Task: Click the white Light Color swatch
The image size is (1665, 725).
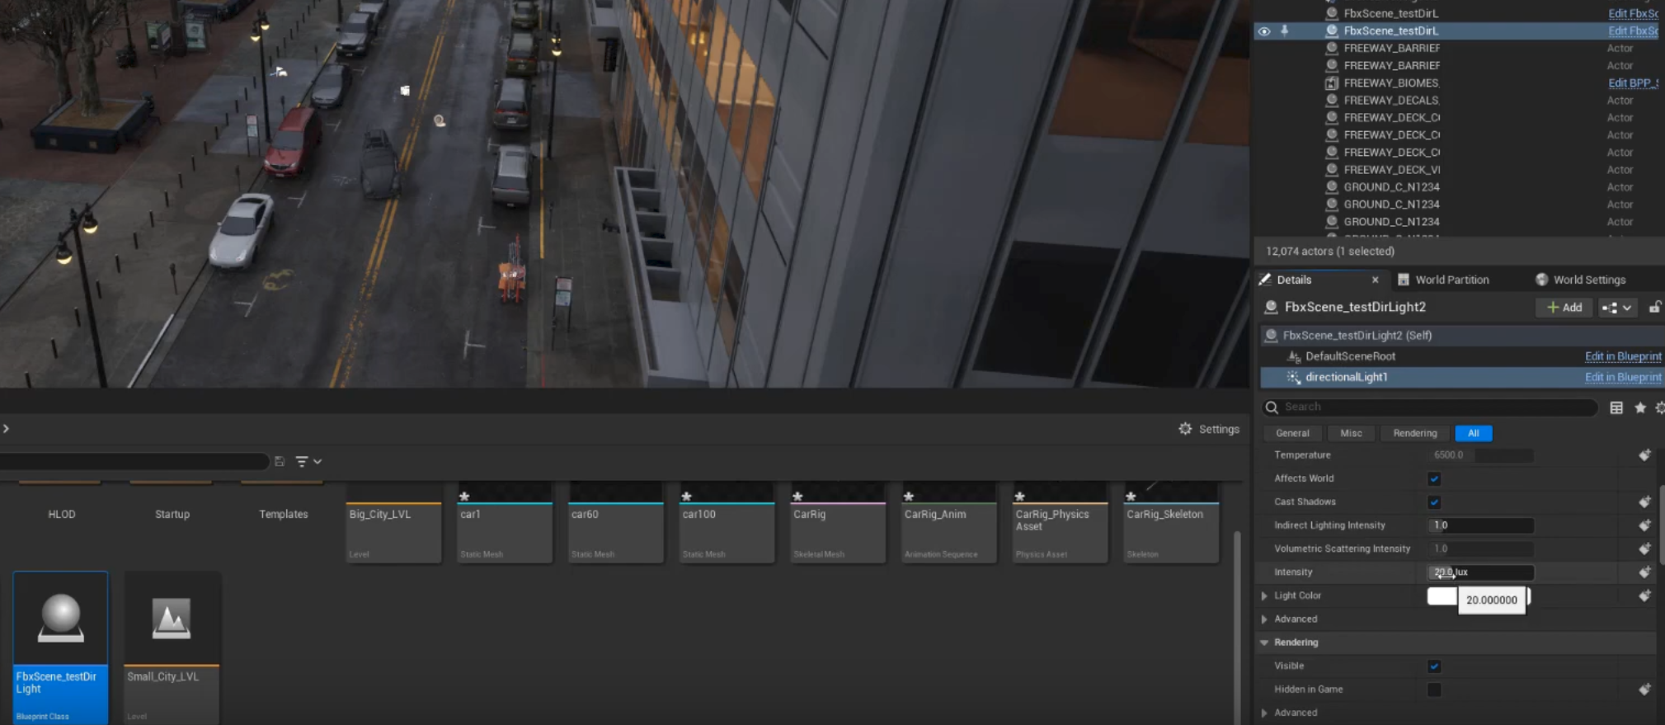Action: pyautogui.click(x=1442, y=596)
